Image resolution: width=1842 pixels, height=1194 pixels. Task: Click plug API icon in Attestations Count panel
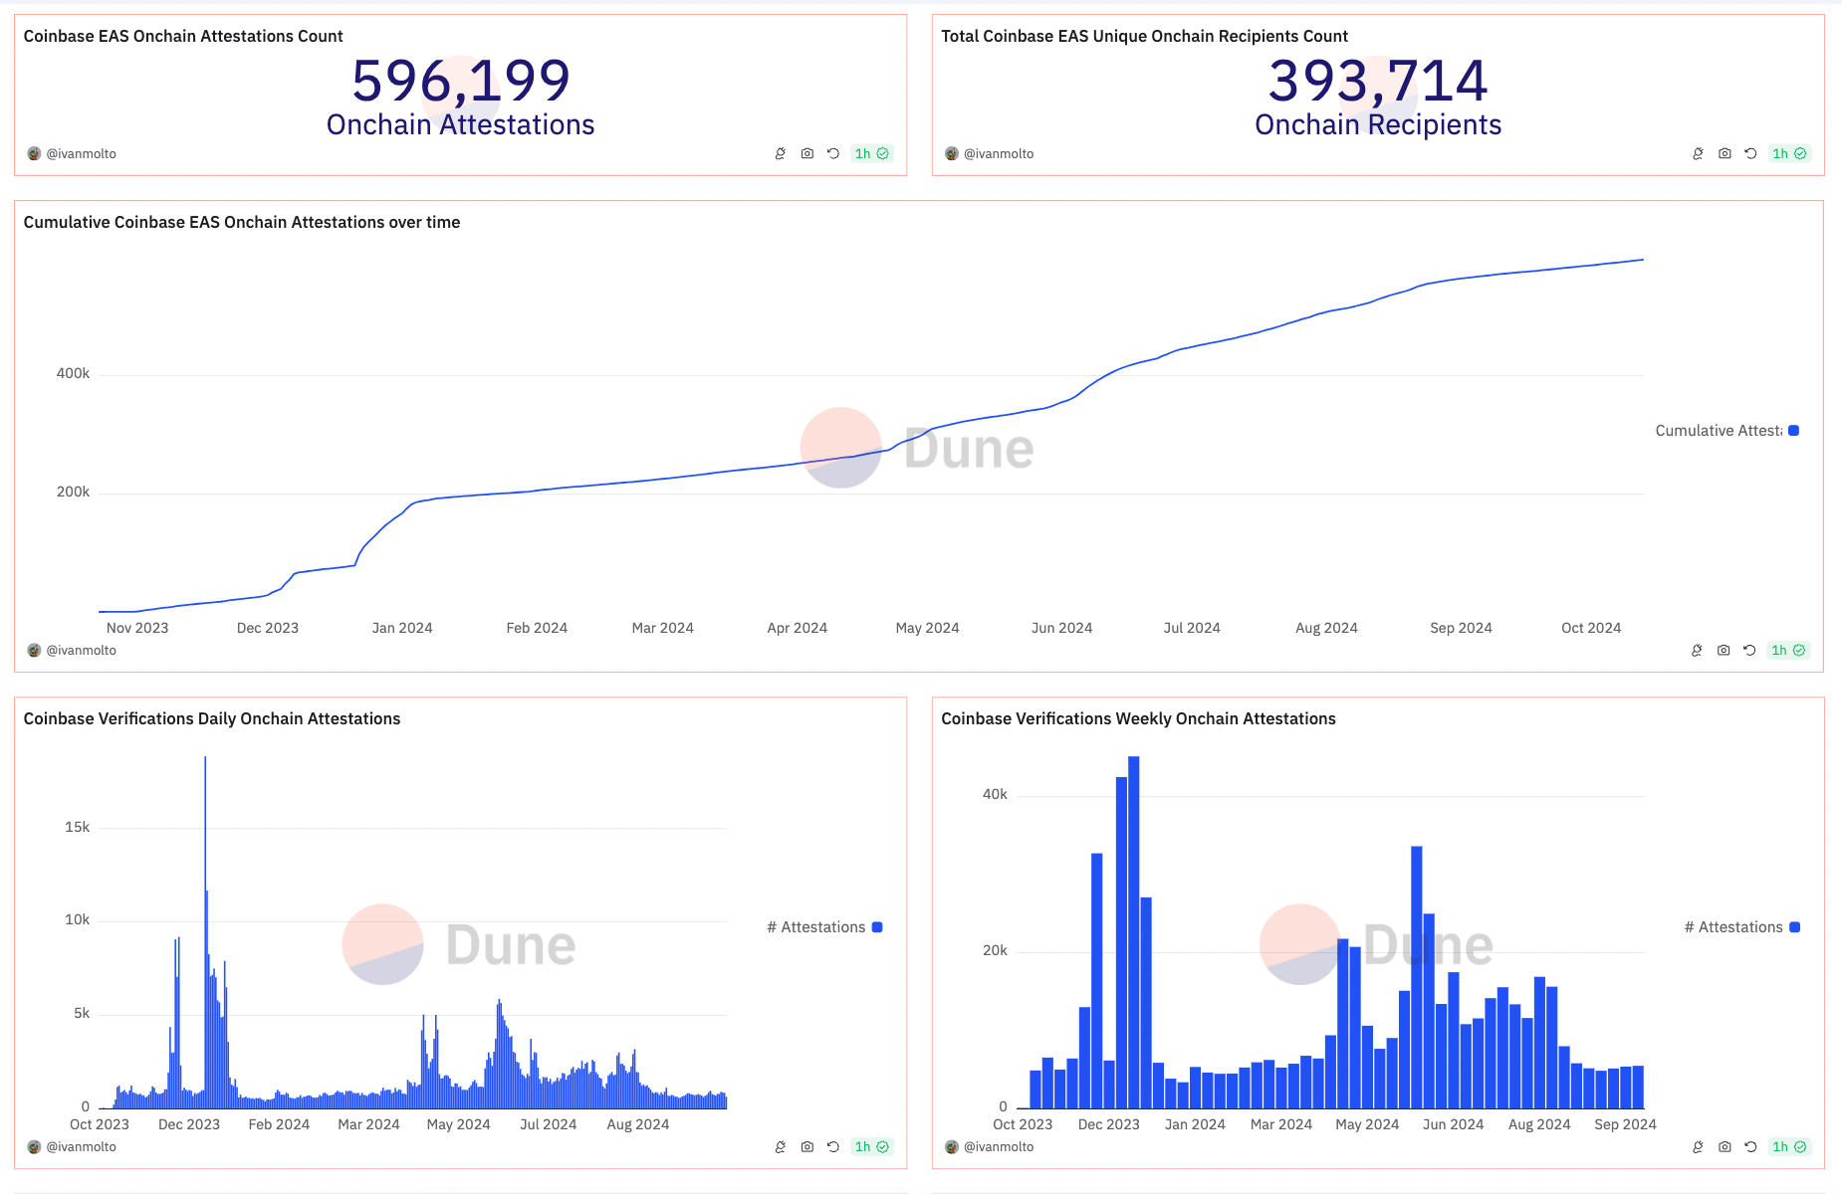781,153
